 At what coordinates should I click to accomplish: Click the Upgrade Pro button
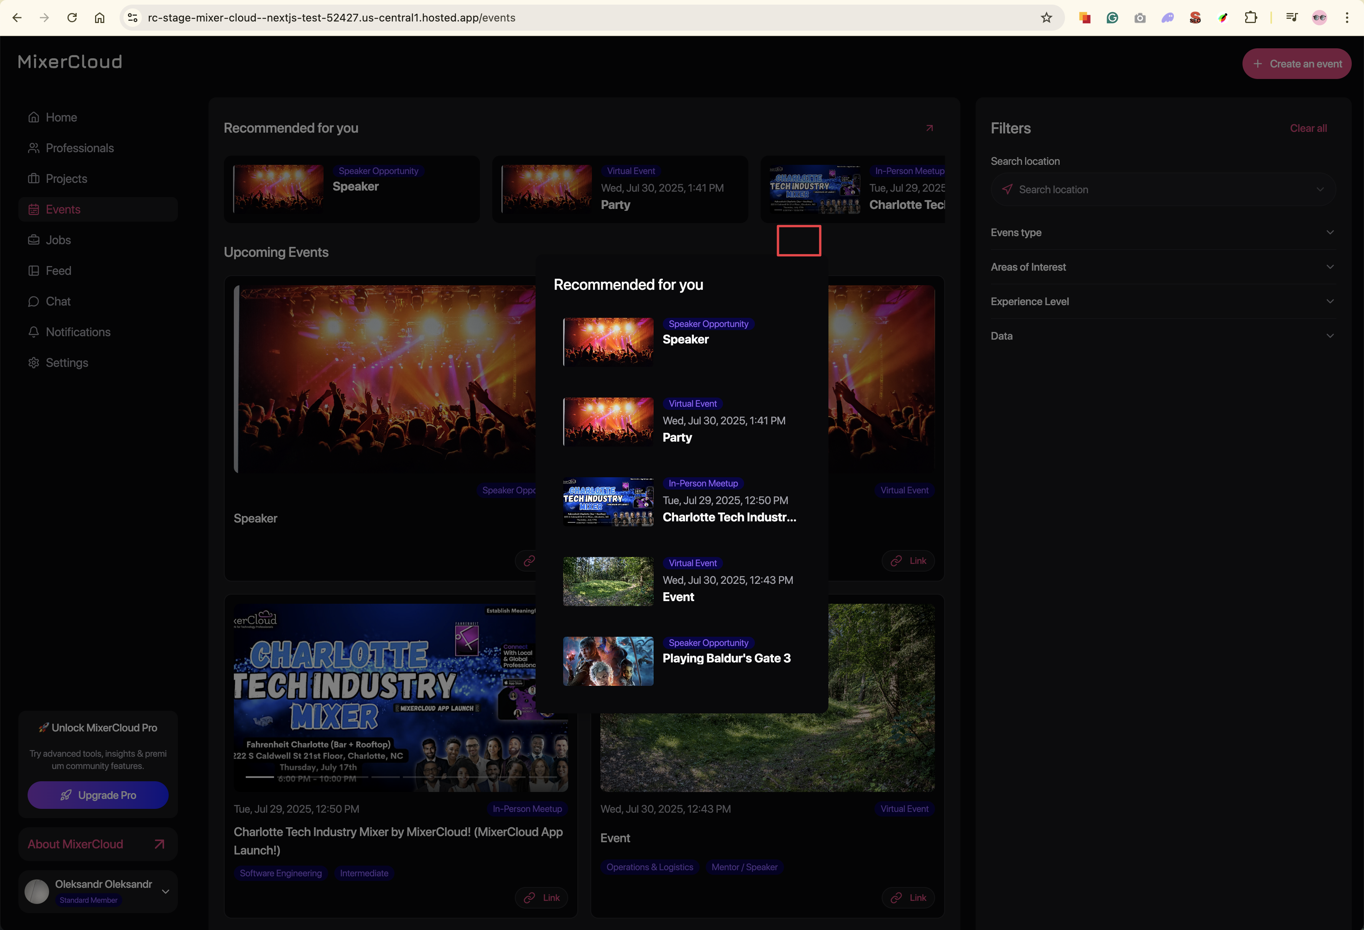click(98, 795)
